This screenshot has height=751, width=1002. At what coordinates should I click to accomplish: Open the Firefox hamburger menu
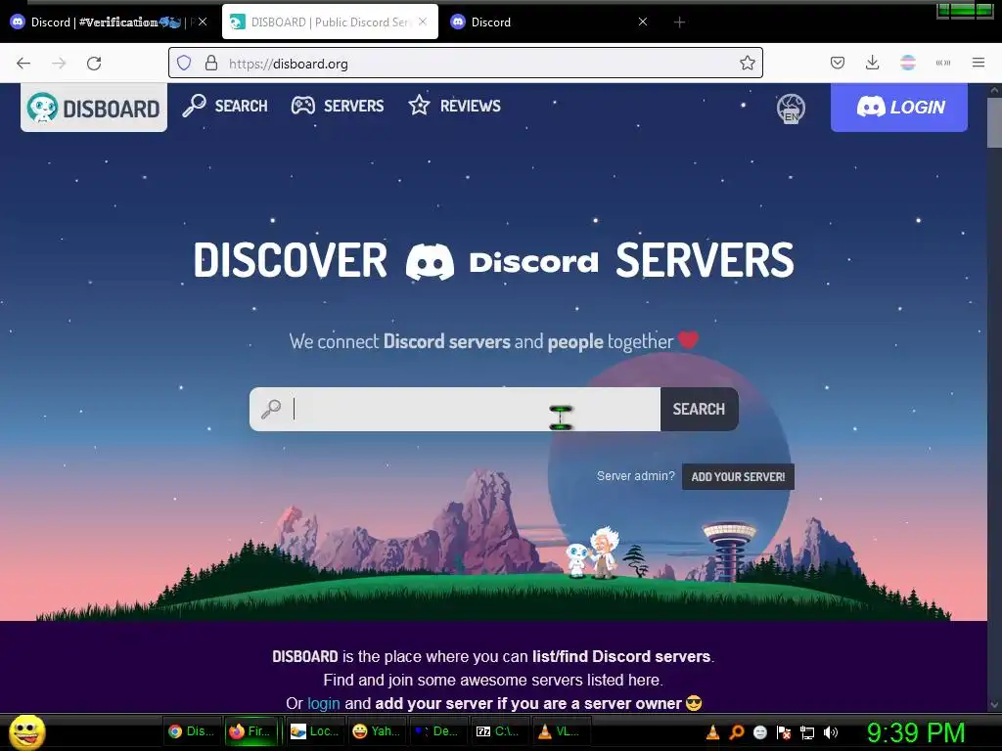978,63
